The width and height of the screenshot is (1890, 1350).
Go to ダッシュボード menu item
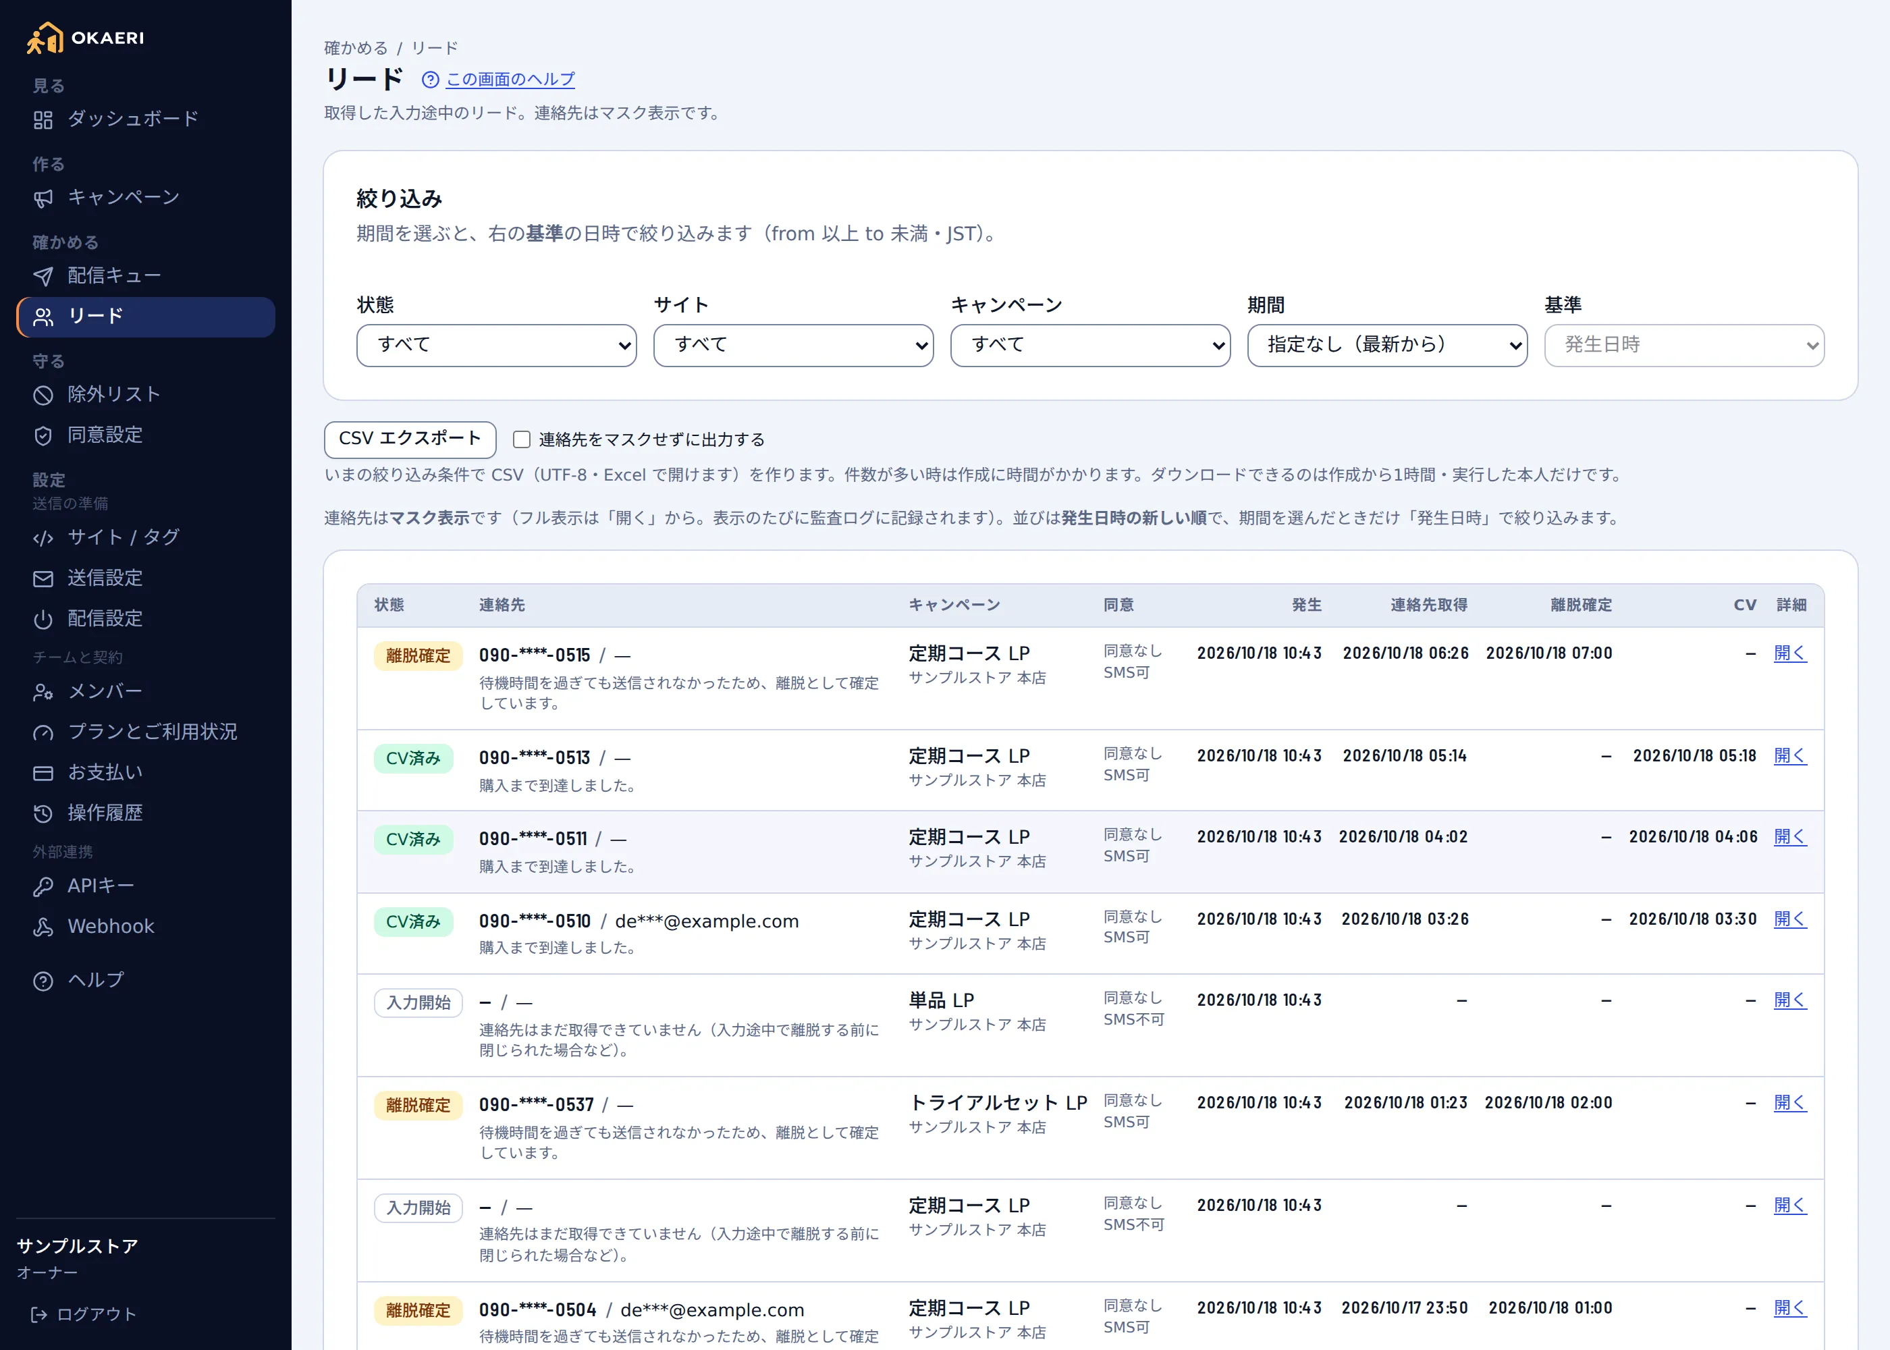(145, 119)
